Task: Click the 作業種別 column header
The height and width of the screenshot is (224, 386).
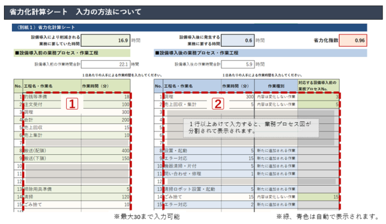Action: (276, 86)
